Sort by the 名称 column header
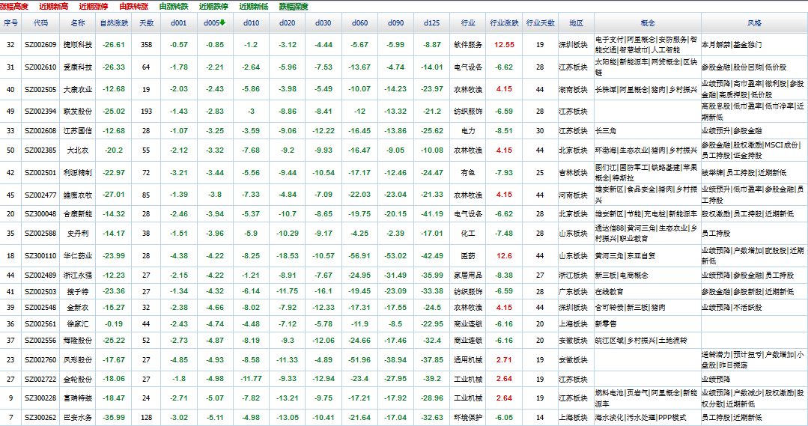This screenshot has width=808, height=426. [x=78, y=23]
